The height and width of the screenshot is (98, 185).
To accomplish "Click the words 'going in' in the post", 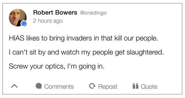I will [x=91, y=67].
